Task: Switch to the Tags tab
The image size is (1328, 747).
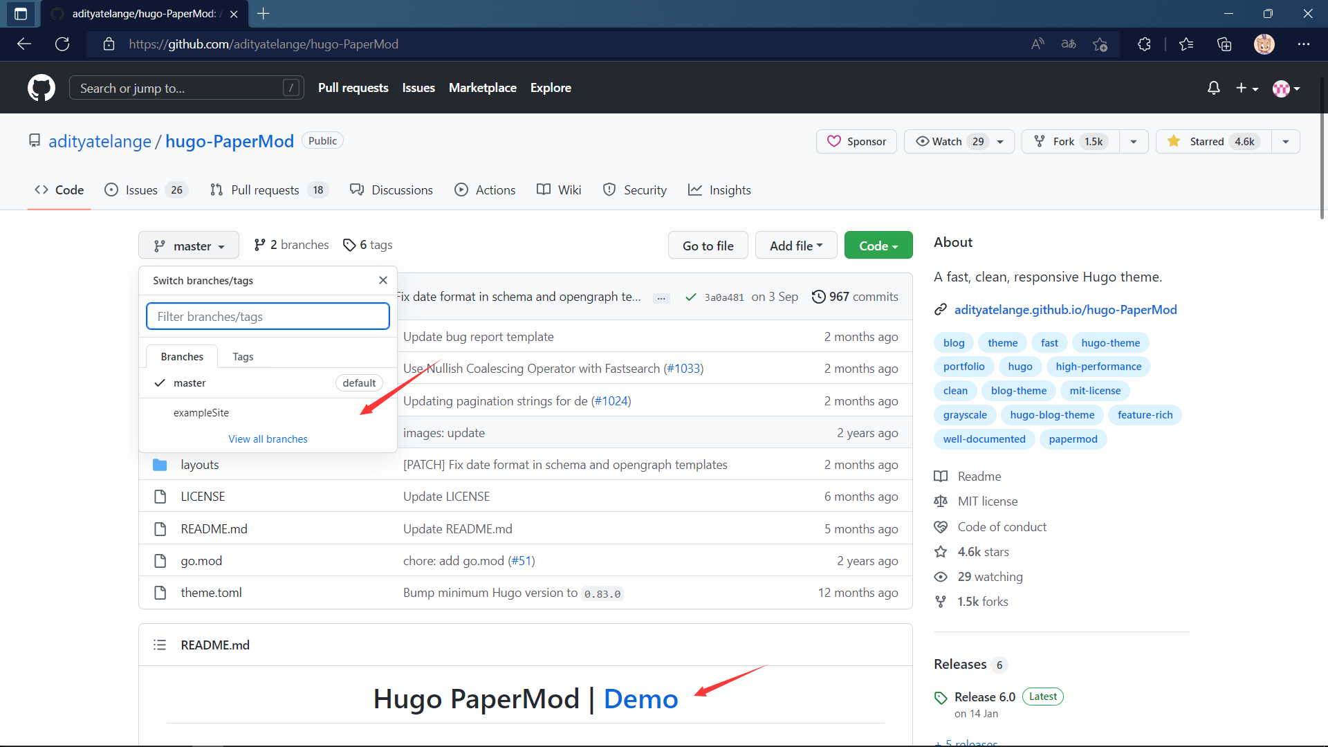Action: pyautogui.click(x=243, y=356)
